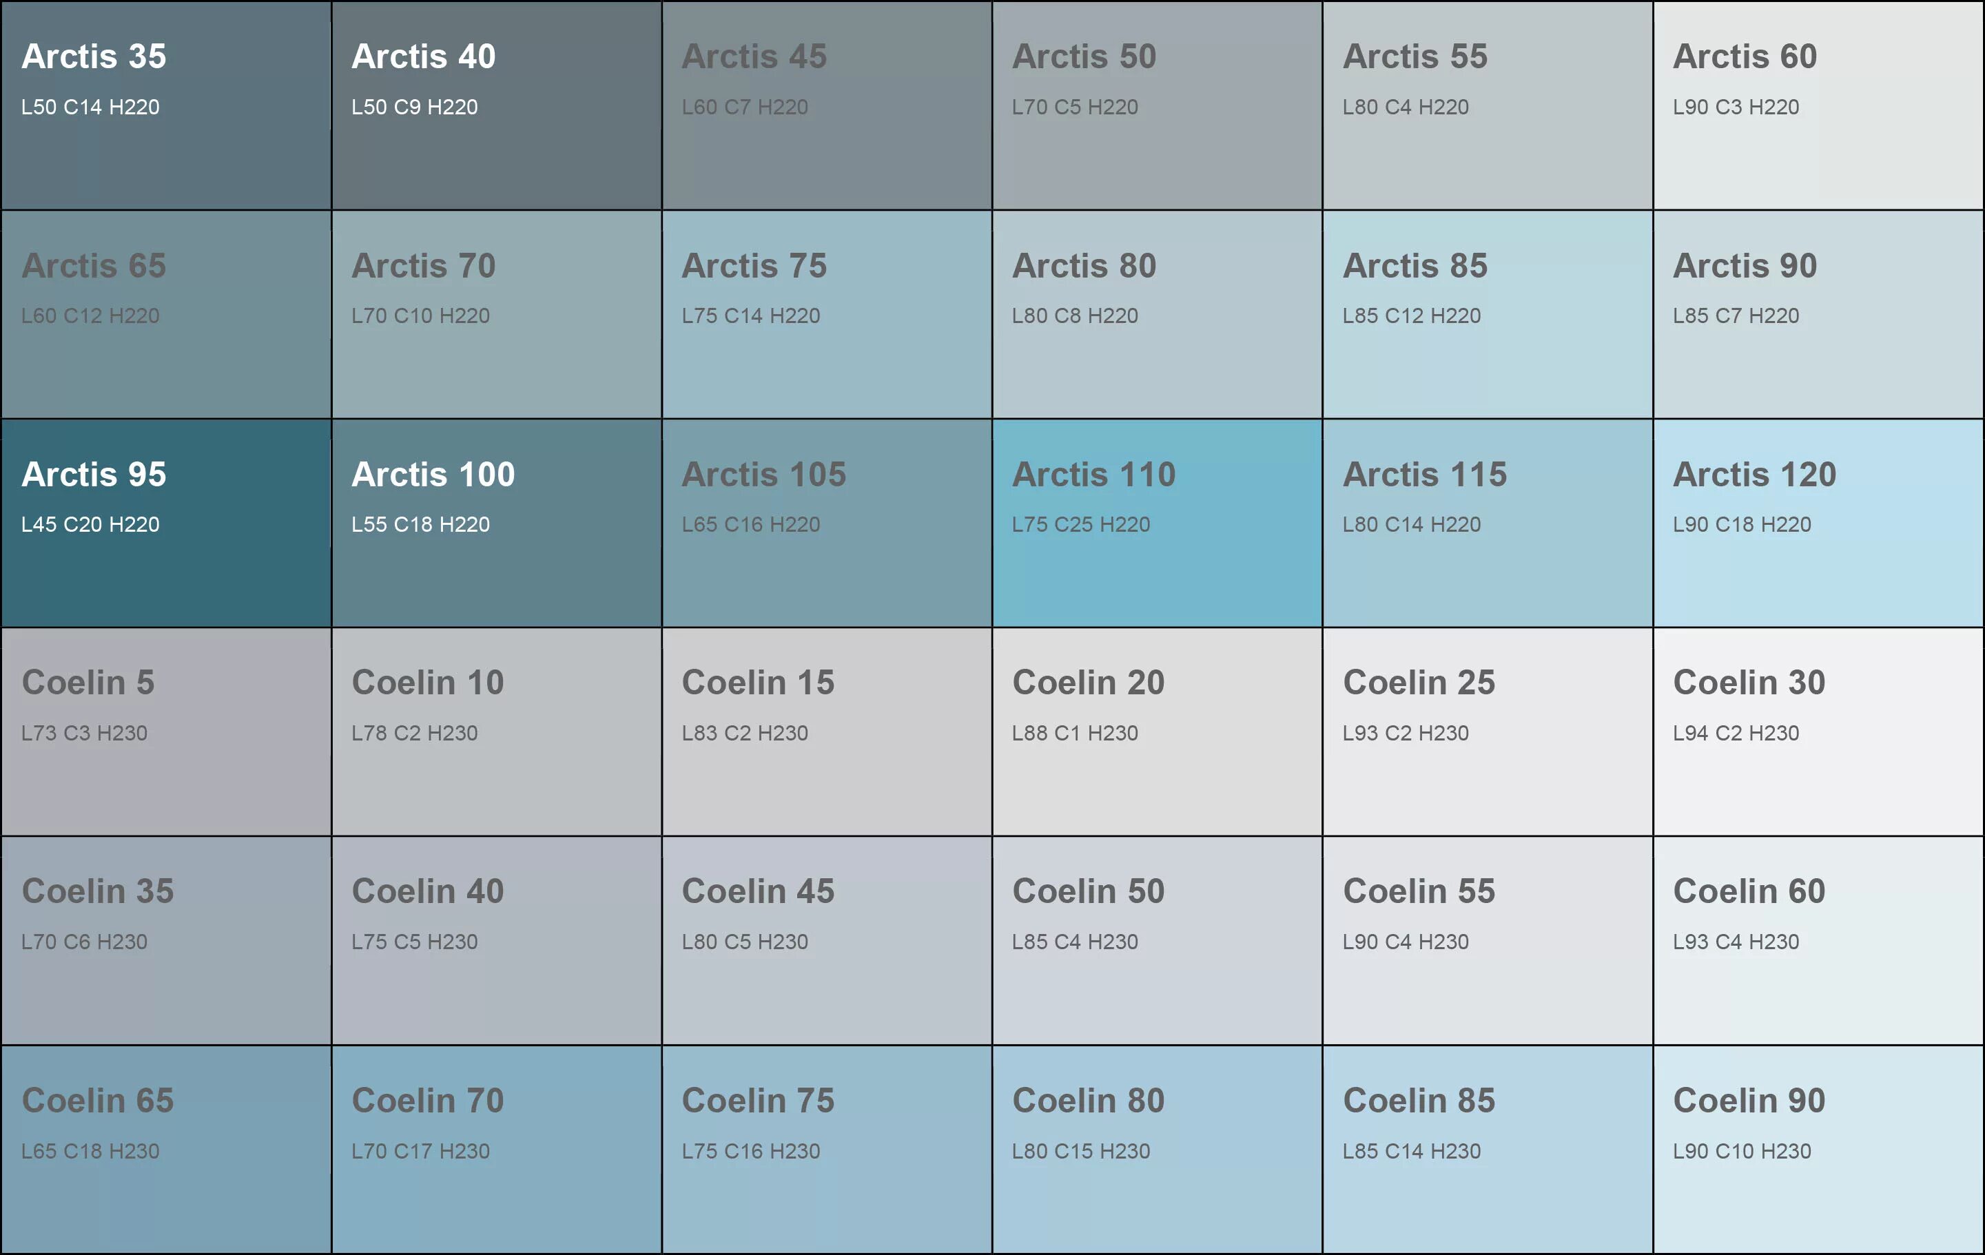Choose the Arctis 110 swatch

(1158, 523)
